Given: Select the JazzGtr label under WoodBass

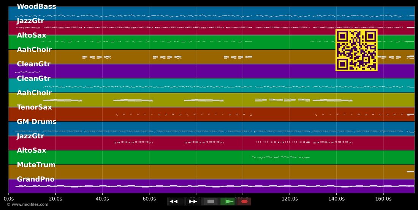Looking at the screenshot, I should click(x=30, y=21).
